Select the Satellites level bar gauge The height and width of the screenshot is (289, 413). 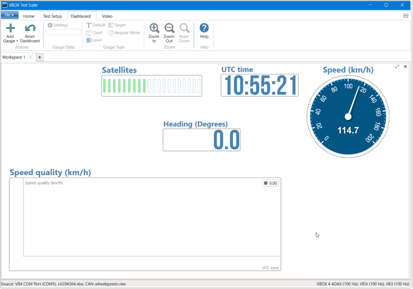pyautogui.click(x=152, y=86)
